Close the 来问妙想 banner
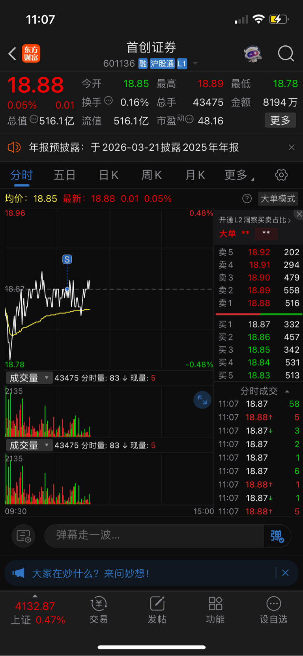Viewport: 303px width, 656px height. 285,573
